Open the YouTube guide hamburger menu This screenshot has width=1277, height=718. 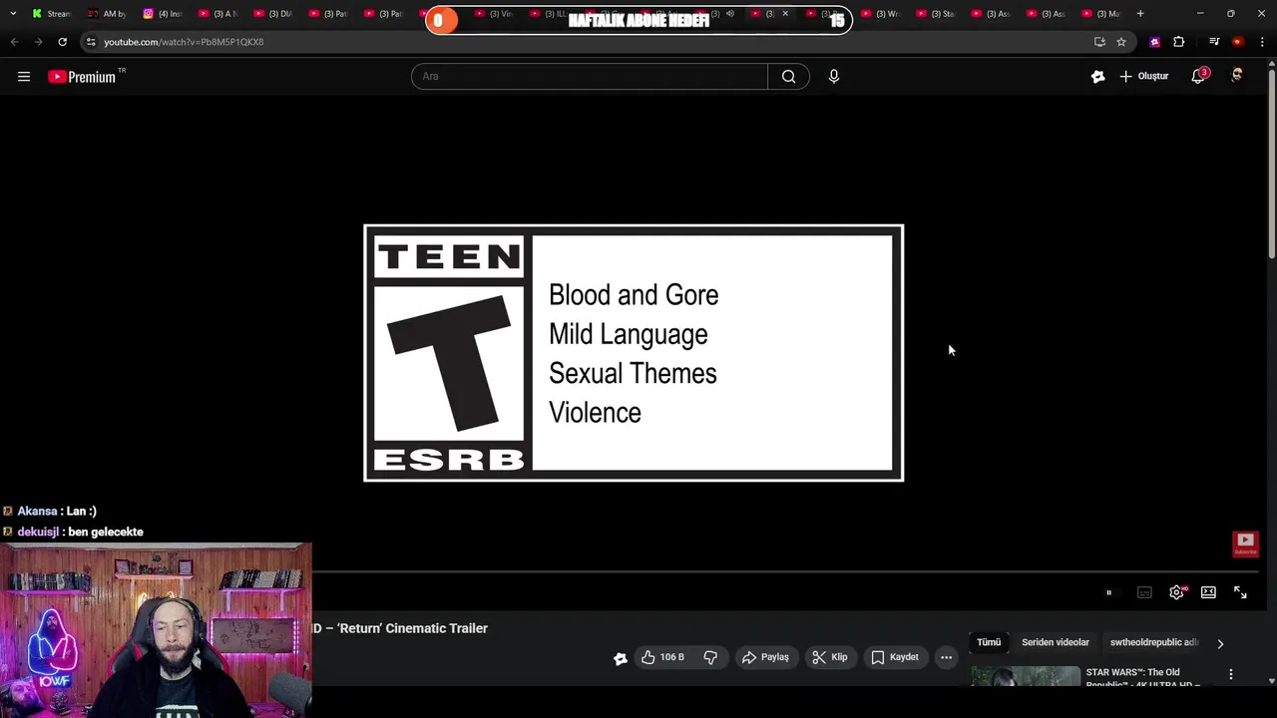point(24,77)
